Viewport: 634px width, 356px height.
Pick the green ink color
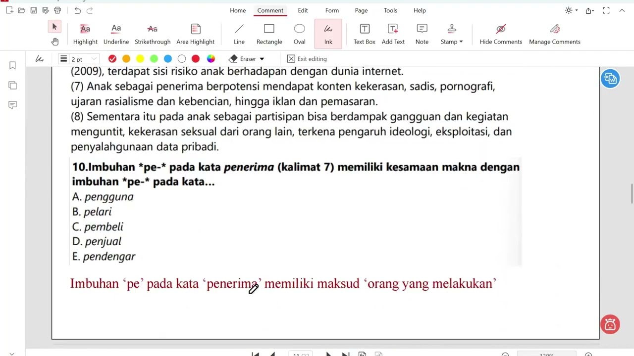[x=154, y=59]
